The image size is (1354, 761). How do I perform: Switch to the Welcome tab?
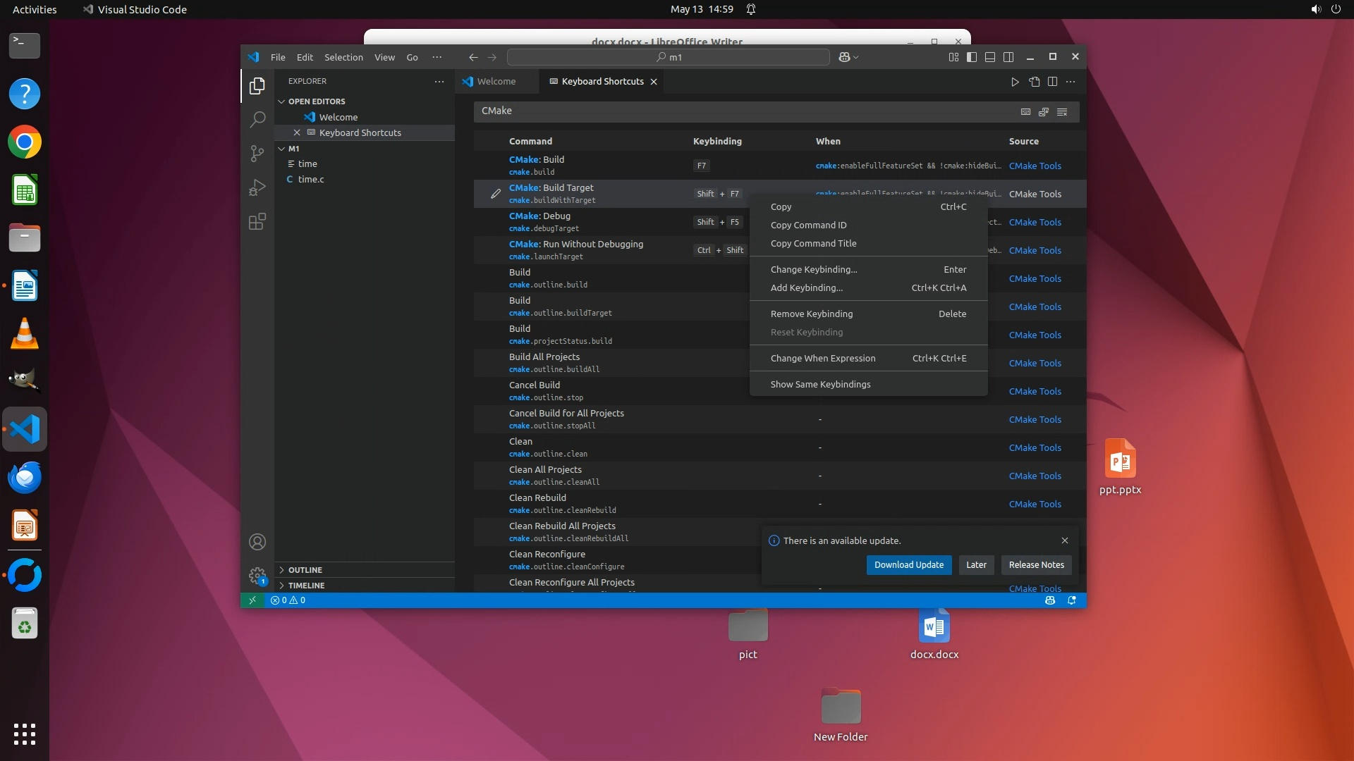(x=496, y=82)
